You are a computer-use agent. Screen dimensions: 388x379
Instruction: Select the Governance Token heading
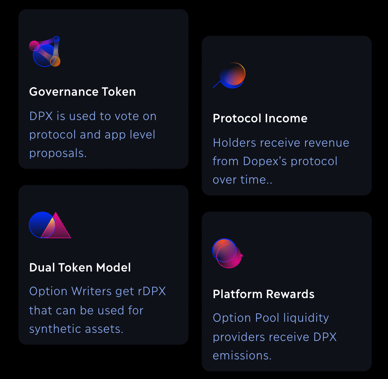pos(82,92)
